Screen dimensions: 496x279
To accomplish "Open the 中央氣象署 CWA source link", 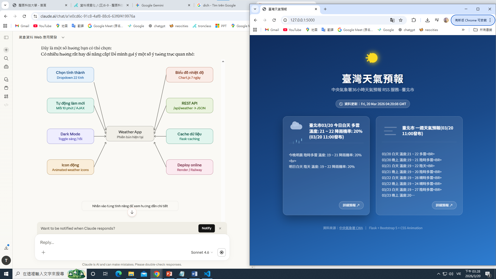I will (x=351, y=228).
